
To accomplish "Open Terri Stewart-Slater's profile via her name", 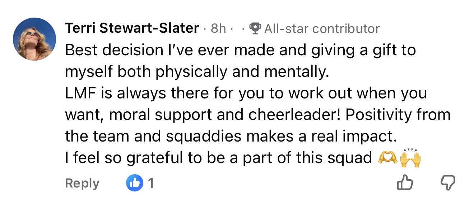I will point(132,28).
